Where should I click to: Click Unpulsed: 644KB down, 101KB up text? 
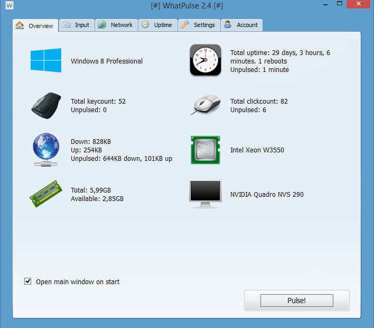[x=121, y=159]
